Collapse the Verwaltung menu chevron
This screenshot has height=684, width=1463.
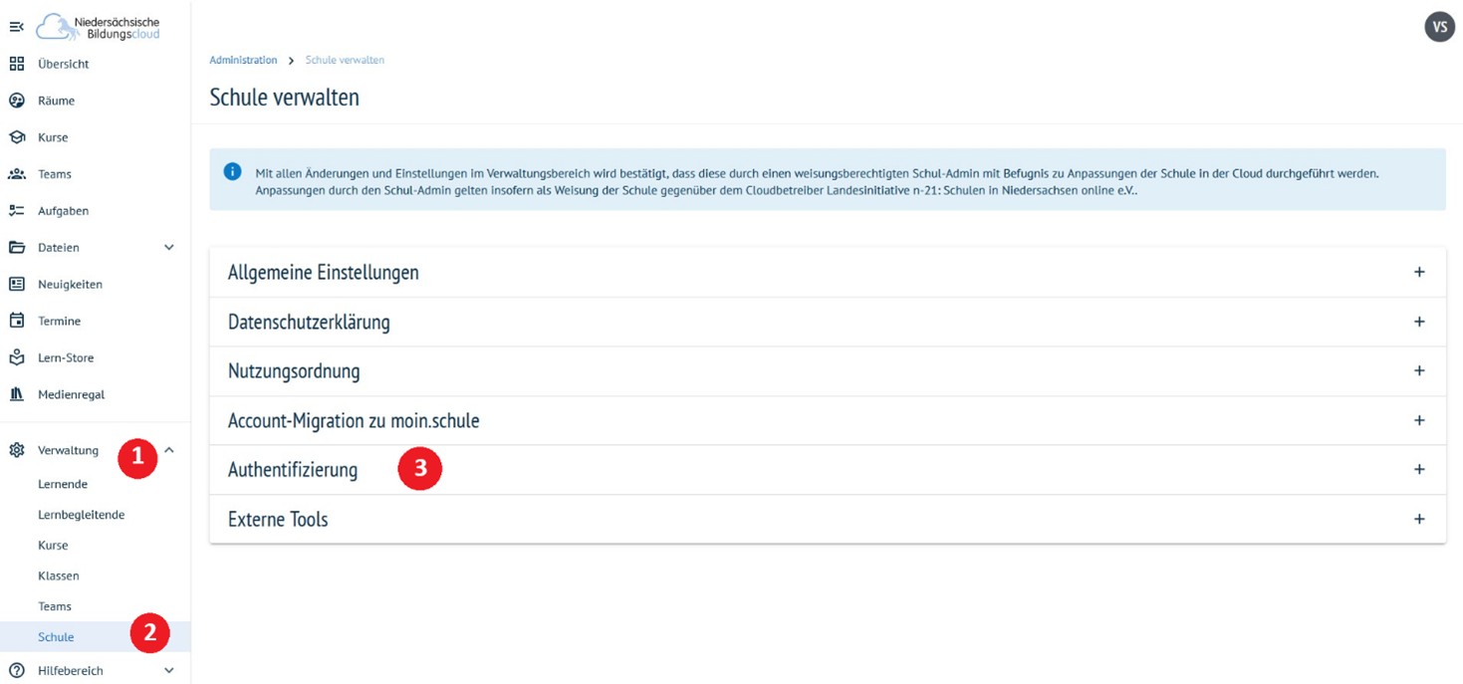169,450
